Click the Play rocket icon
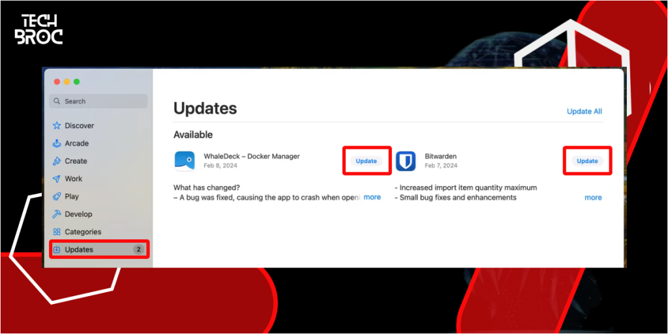Screen dimensions: 668x334 [57, 196]
